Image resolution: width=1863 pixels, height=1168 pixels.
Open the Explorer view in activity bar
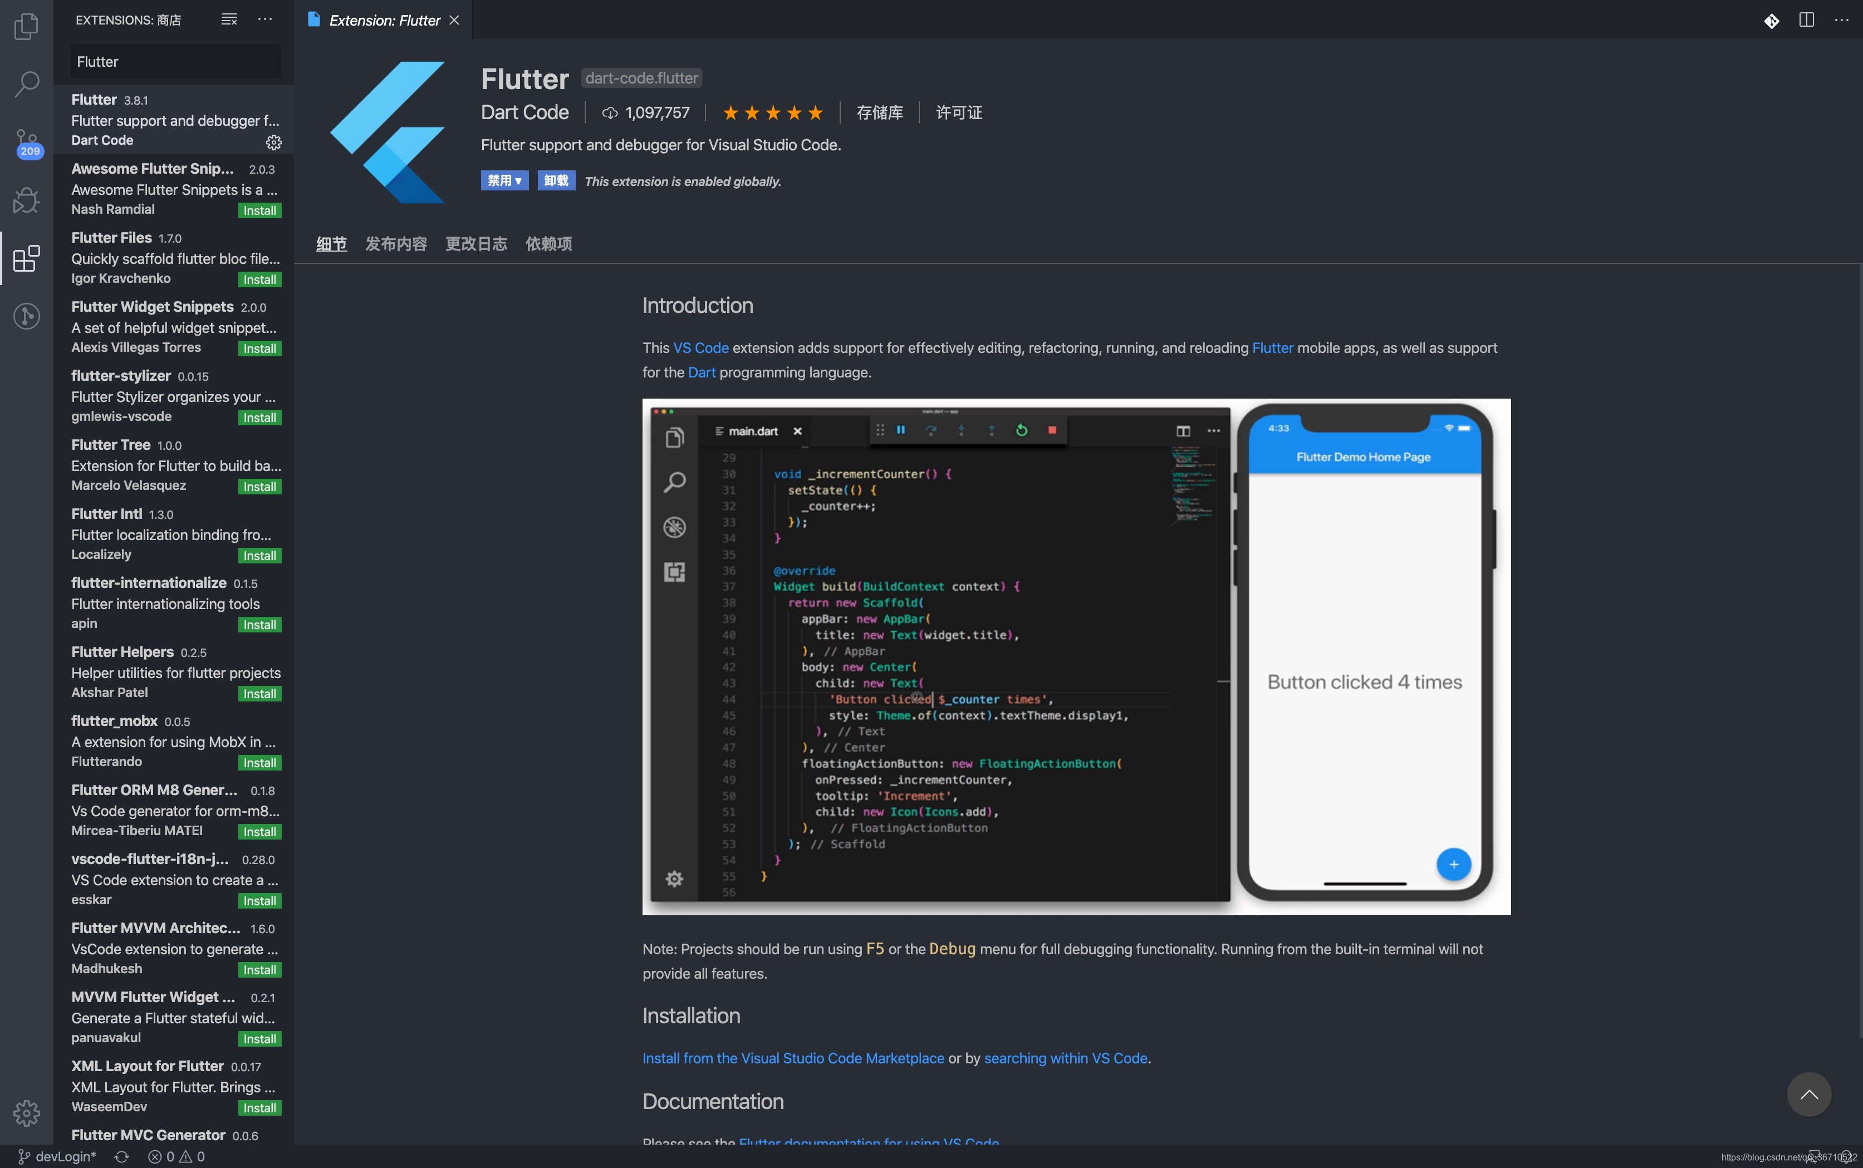(x=26, y=26)
